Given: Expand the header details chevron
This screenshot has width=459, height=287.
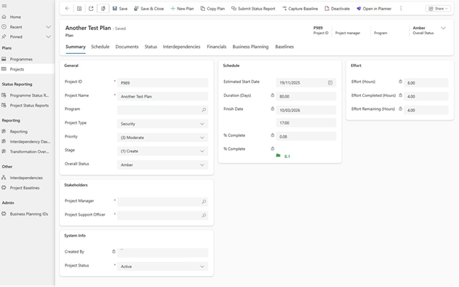Looking at the screenshot, I should click(444, 28).
